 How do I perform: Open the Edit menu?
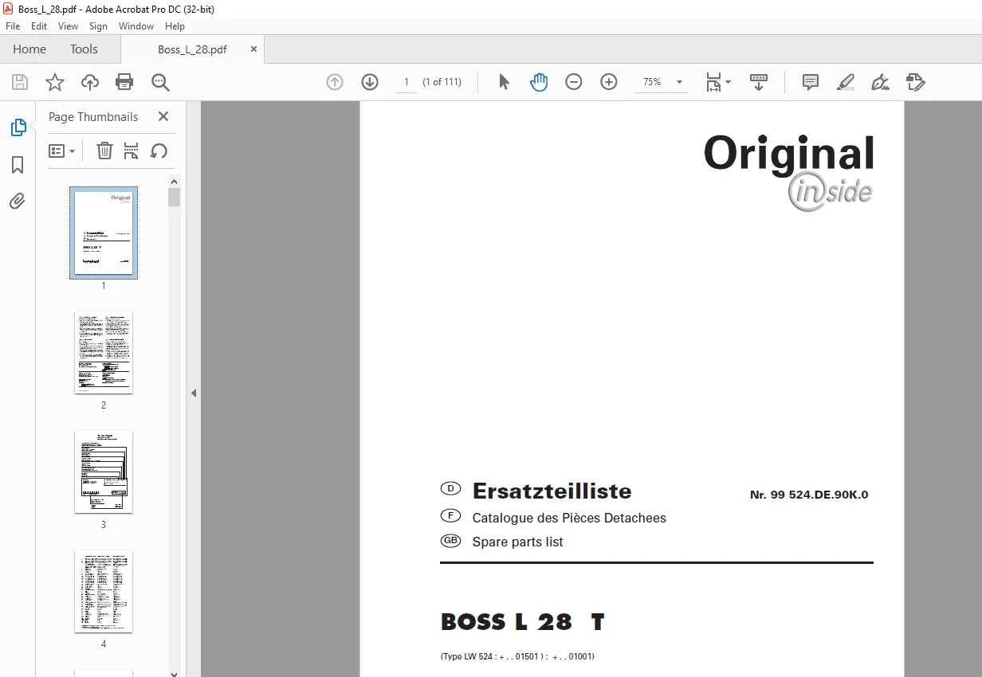[x=39, y=26]
